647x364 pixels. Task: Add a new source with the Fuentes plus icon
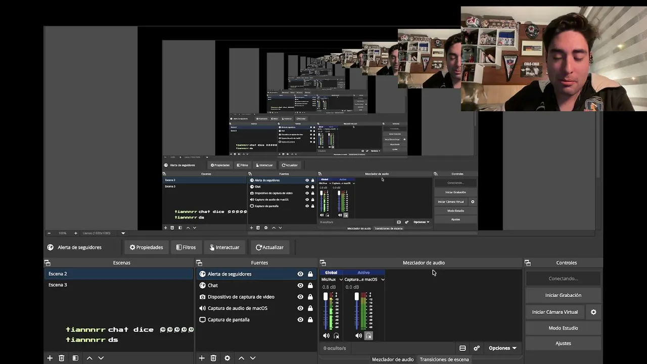pyautogui.click(x=202, y=358)
